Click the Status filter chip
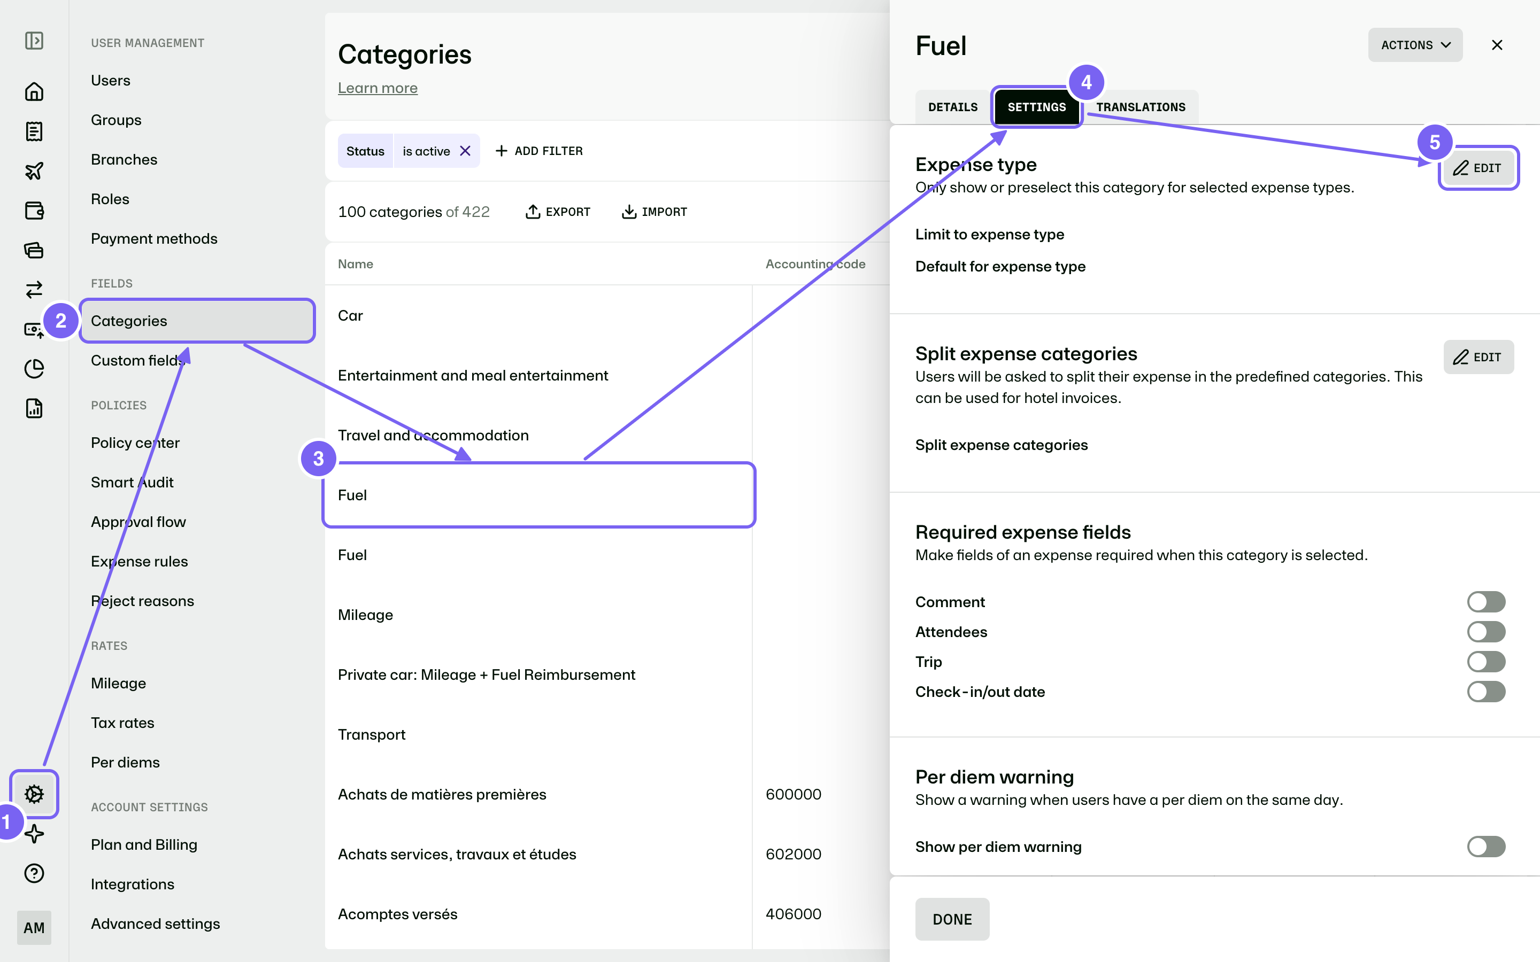This screenshot has height=962, width=1540. (x=365, y=151)
